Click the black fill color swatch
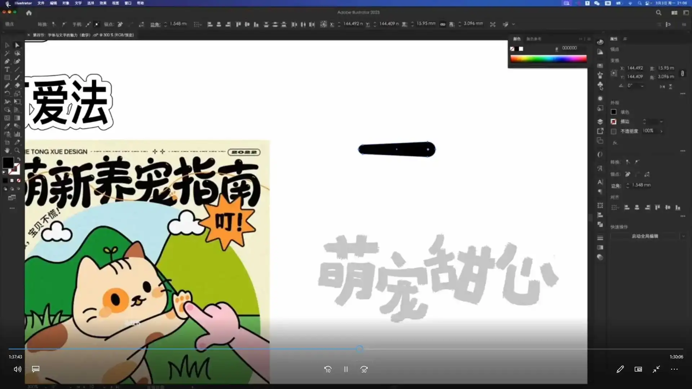Image resolution: width=692 pixels, height=389 pixels. pyautogui.click(x=8, y=163)
